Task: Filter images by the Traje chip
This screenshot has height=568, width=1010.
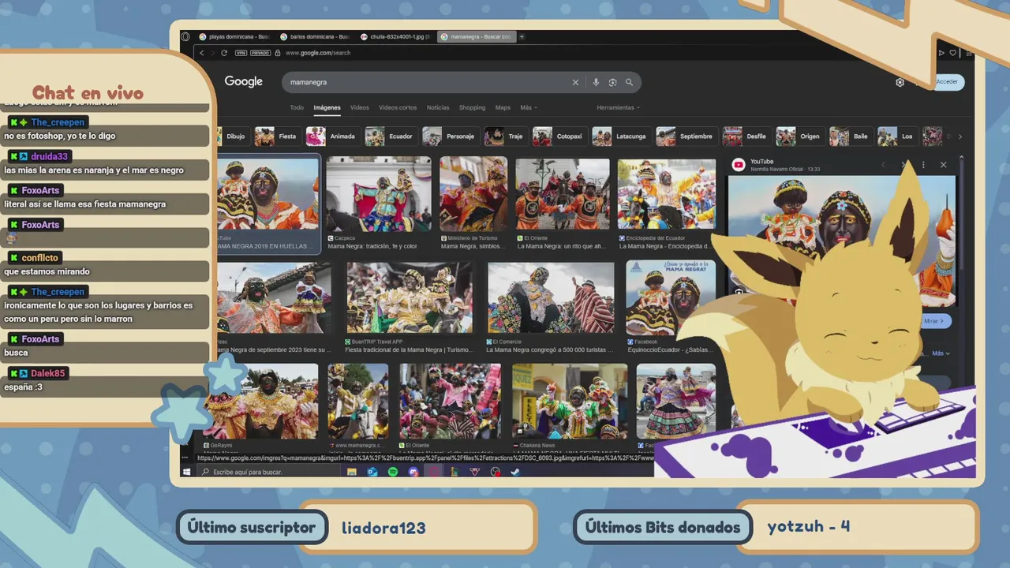Action: (x=505, y=136)
